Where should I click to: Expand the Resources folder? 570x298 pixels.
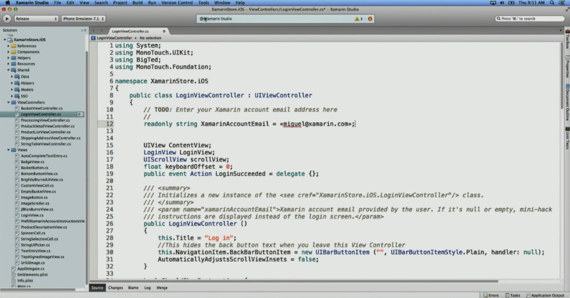coord(8,64)
